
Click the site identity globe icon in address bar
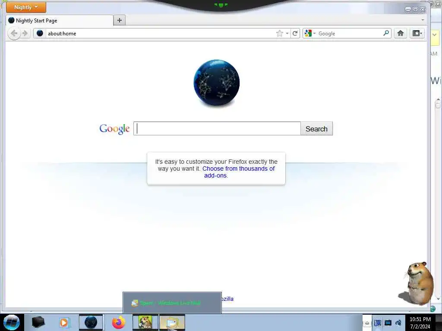[40, 33]
